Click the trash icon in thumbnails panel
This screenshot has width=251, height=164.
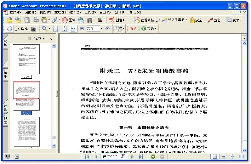pyautogui.click(x=29, y=38)
